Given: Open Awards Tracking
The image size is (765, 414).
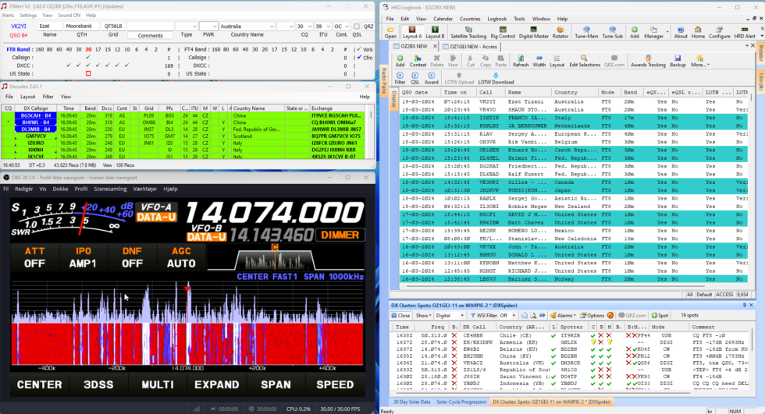Looking at the screenshot, I should (647, 61).
